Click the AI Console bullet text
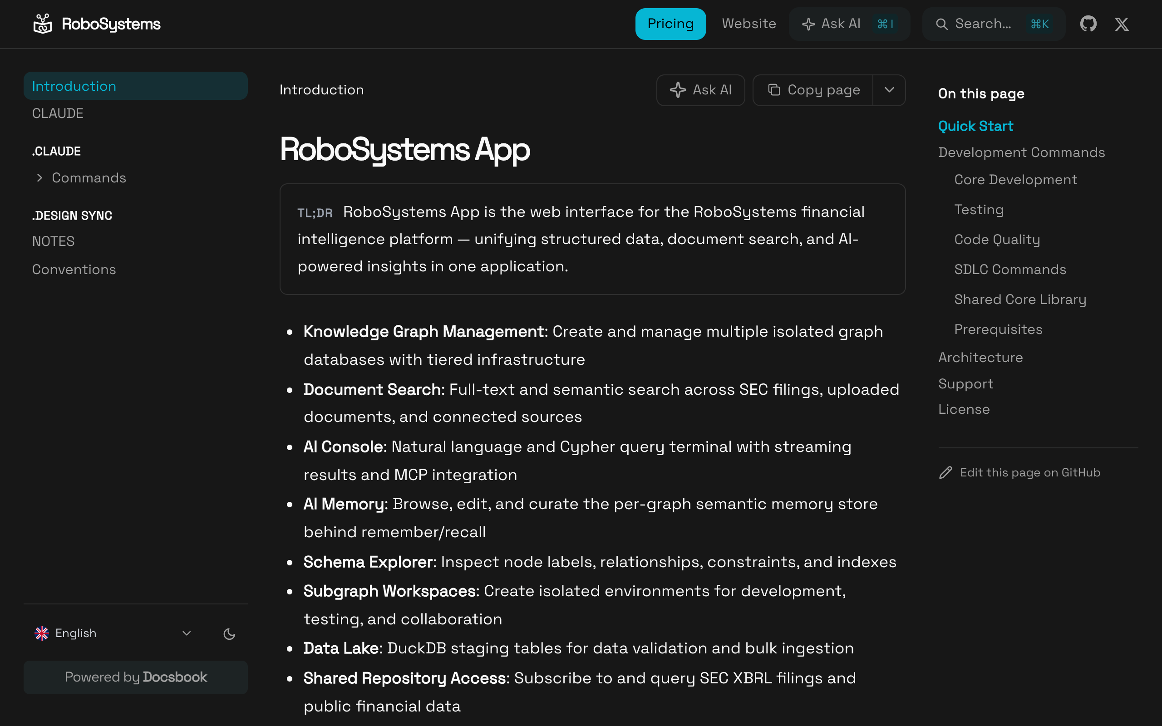This screenshot has height=726, width=1162. point(343,447)
